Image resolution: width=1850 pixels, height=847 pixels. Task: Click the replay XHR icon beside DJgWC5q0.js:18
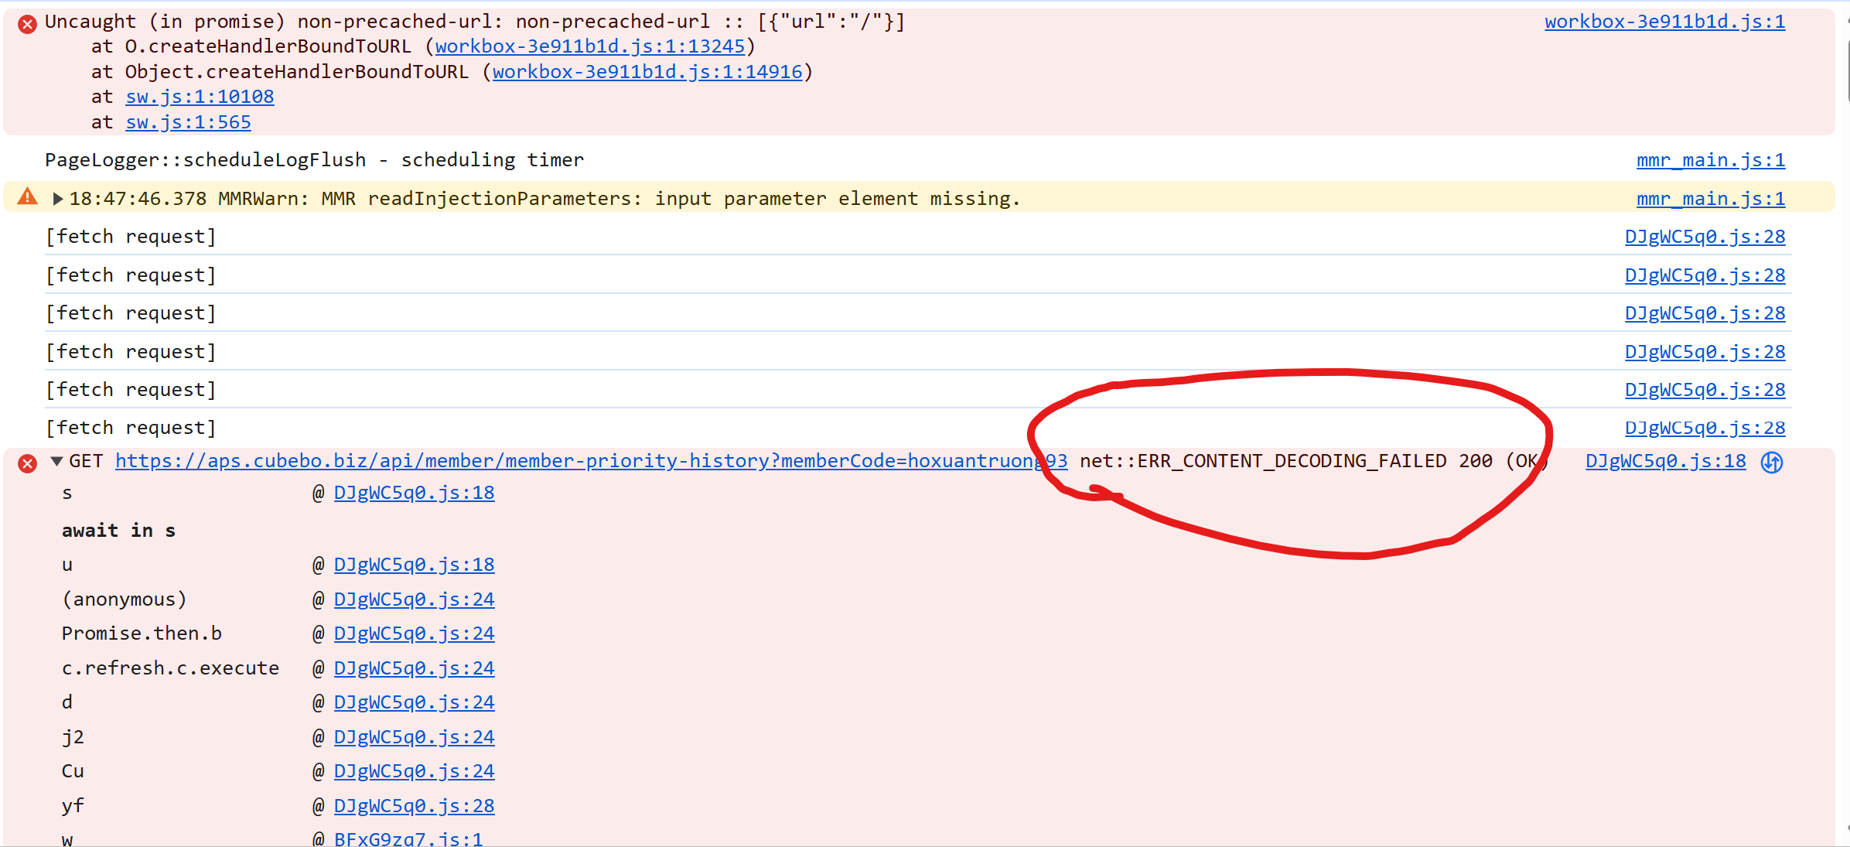tap(1771, 462)
